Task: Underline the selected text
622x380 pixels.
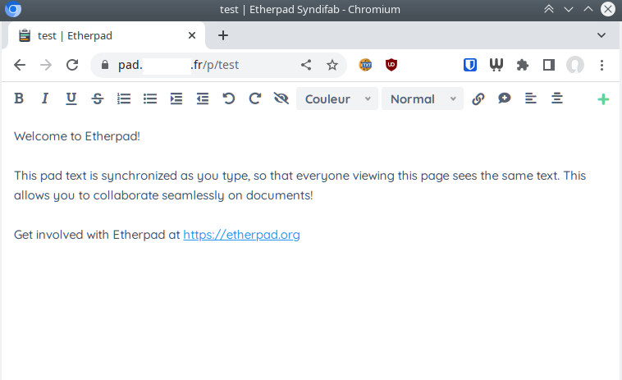Action: click(71, 98)
